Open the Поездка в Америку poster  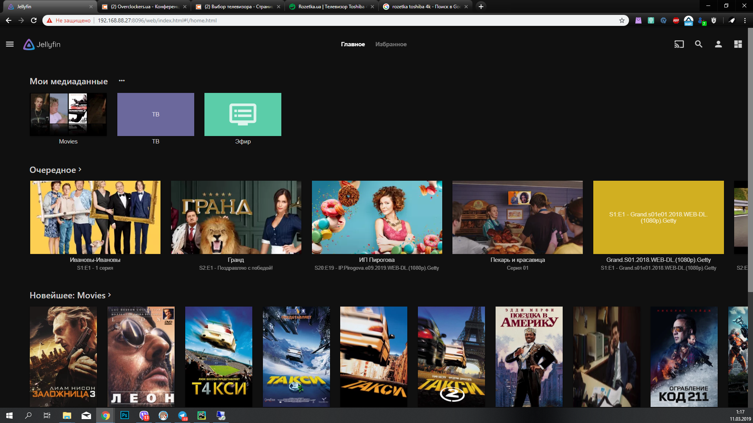[x=529, y=357]
